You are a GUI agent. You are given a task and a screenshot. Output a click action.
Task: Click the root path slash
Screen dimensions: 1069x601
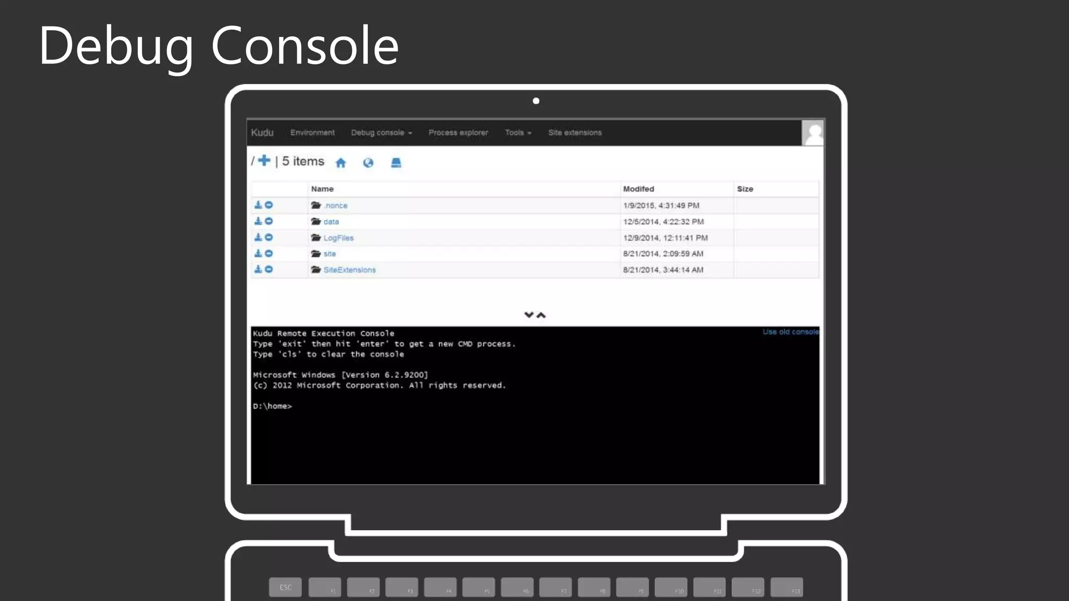[253, 161]
